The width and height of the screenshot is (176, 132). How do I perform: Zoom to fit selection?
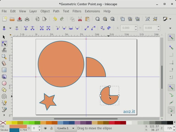pyautogui.click(x=97, y=19)
